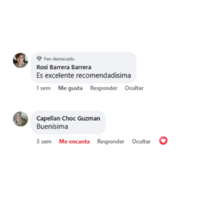Click Capellan Choc Guzman's gray comment bubble
199x199 pixels.
(68, 122)
